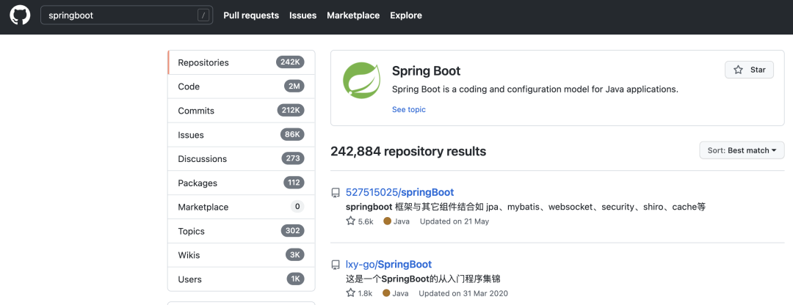This screenshot has height=305, width=793.
Task: Click the Spring Boot green leaf logo
Action: [361, 79]
